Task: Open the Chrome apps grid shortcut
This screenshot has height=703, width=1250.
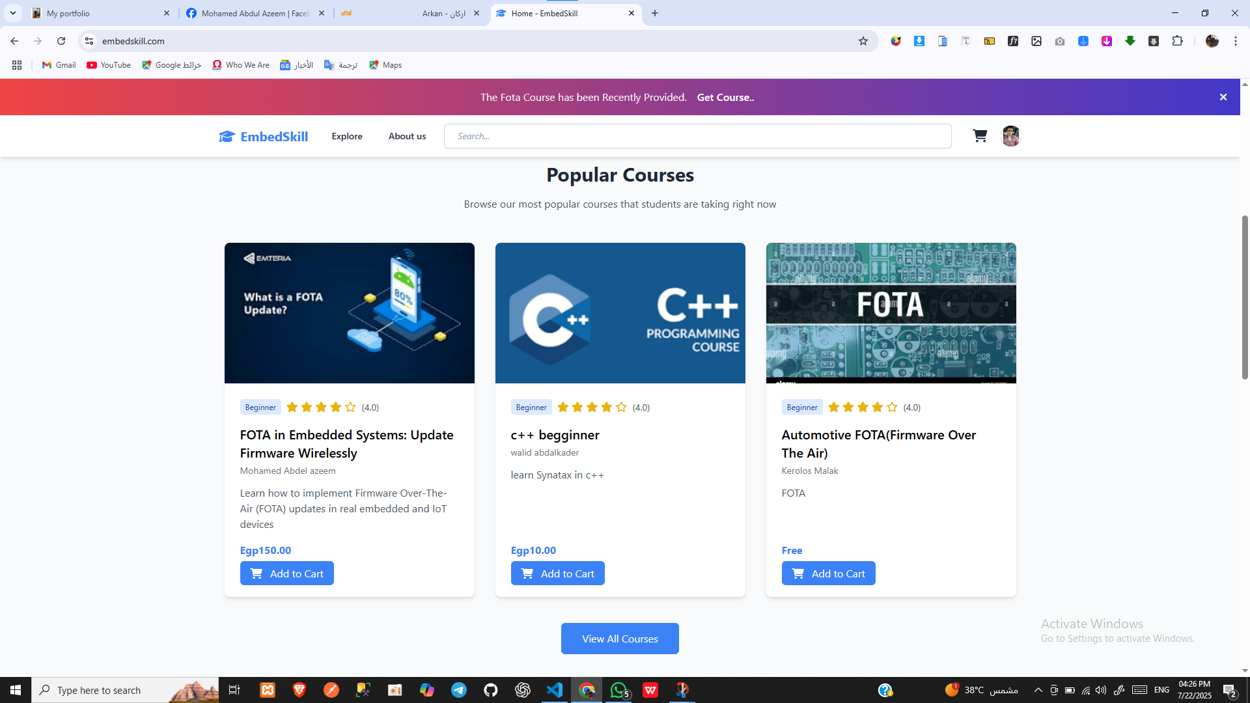Action: (x=17, y=65)
